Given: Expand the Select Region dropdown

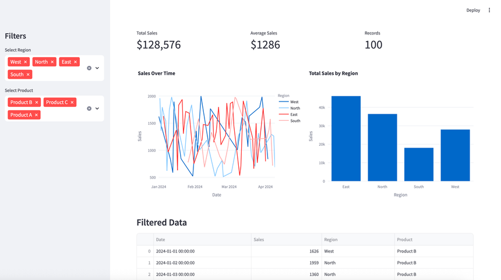Looking at the screenshot, I should pos(97,68).
